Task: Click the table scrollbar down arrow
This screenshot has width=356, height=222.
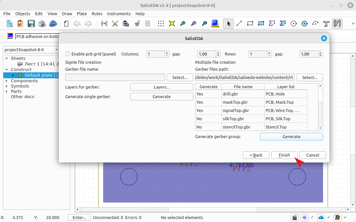Action: click(320, 128)
